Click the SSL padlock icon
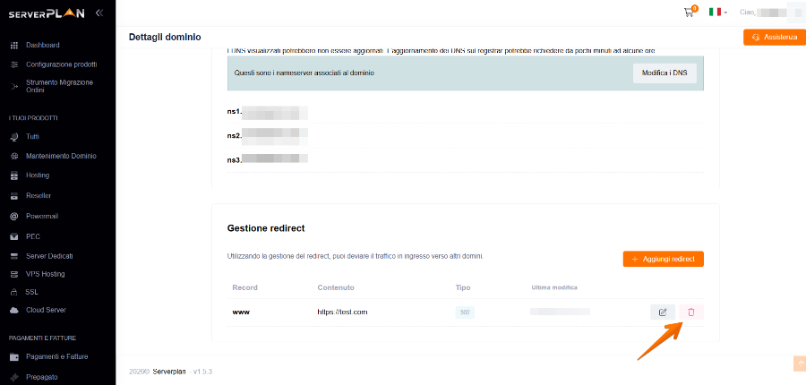The height and width of the screenshot is (385, 806). pyautogui.click(x=14, y=292)
